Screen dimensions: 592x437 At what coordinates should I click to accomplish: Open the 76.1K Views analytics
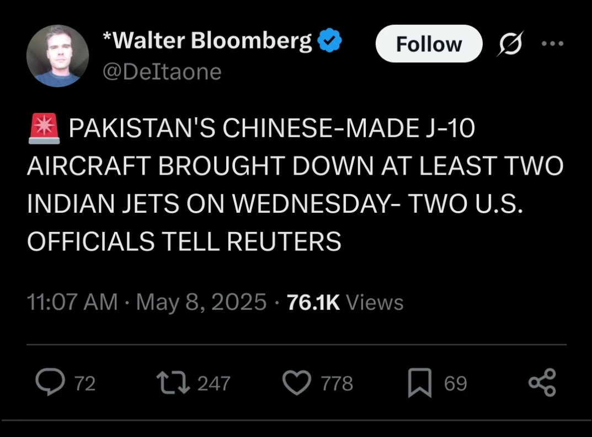point(345,302)
